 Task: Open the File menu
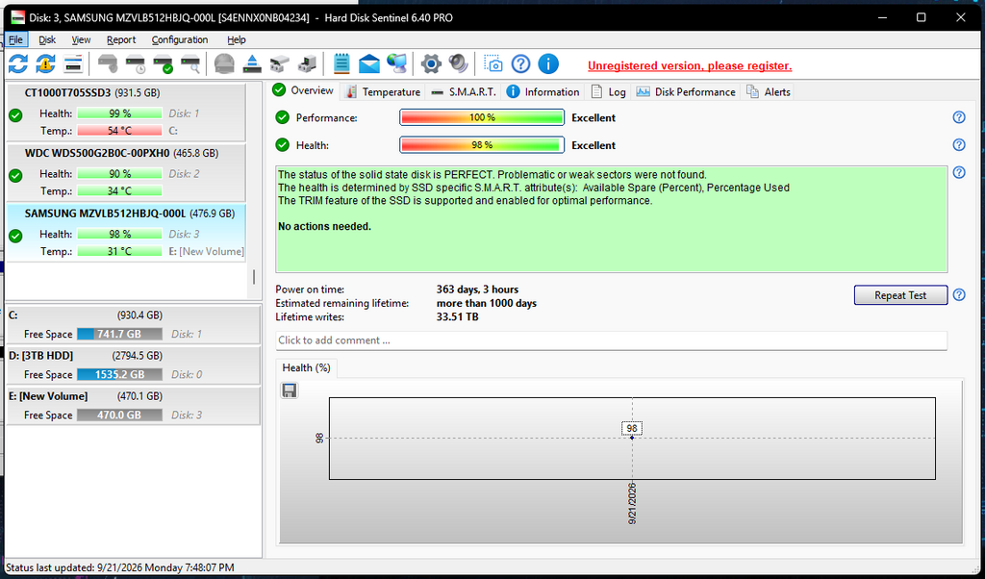click(15, 39)
